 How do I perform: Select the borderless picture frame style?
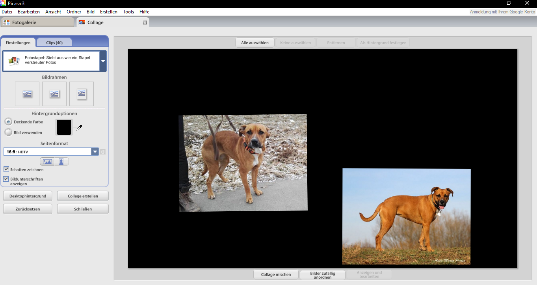coord(27,94)
